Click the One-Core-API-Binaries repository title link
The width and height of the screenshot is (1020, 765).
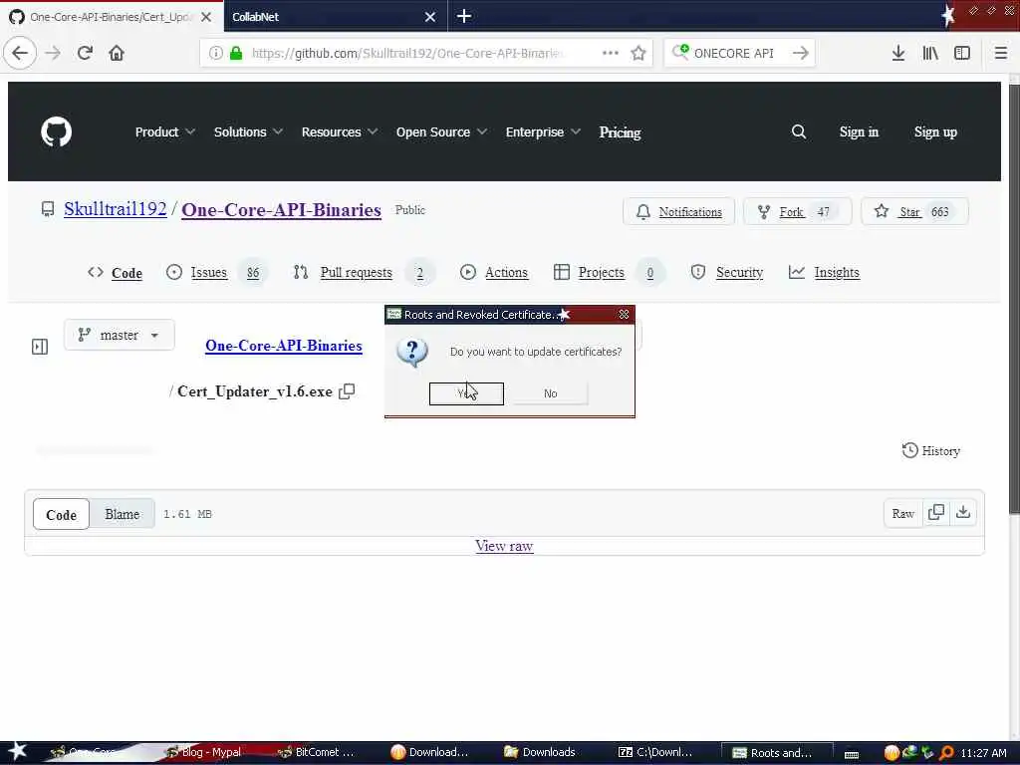pos(281,209)
